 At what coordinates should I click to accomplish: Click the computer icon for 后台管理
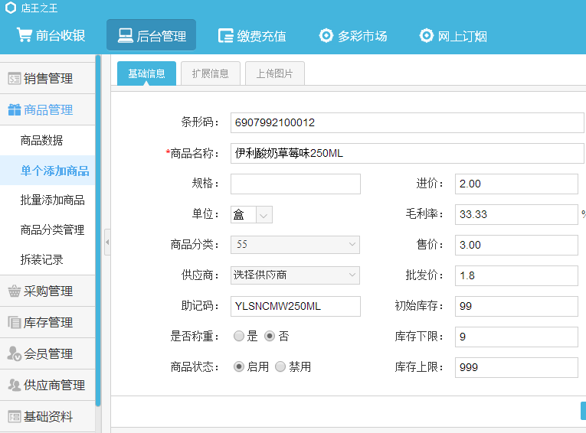[125, 36]
